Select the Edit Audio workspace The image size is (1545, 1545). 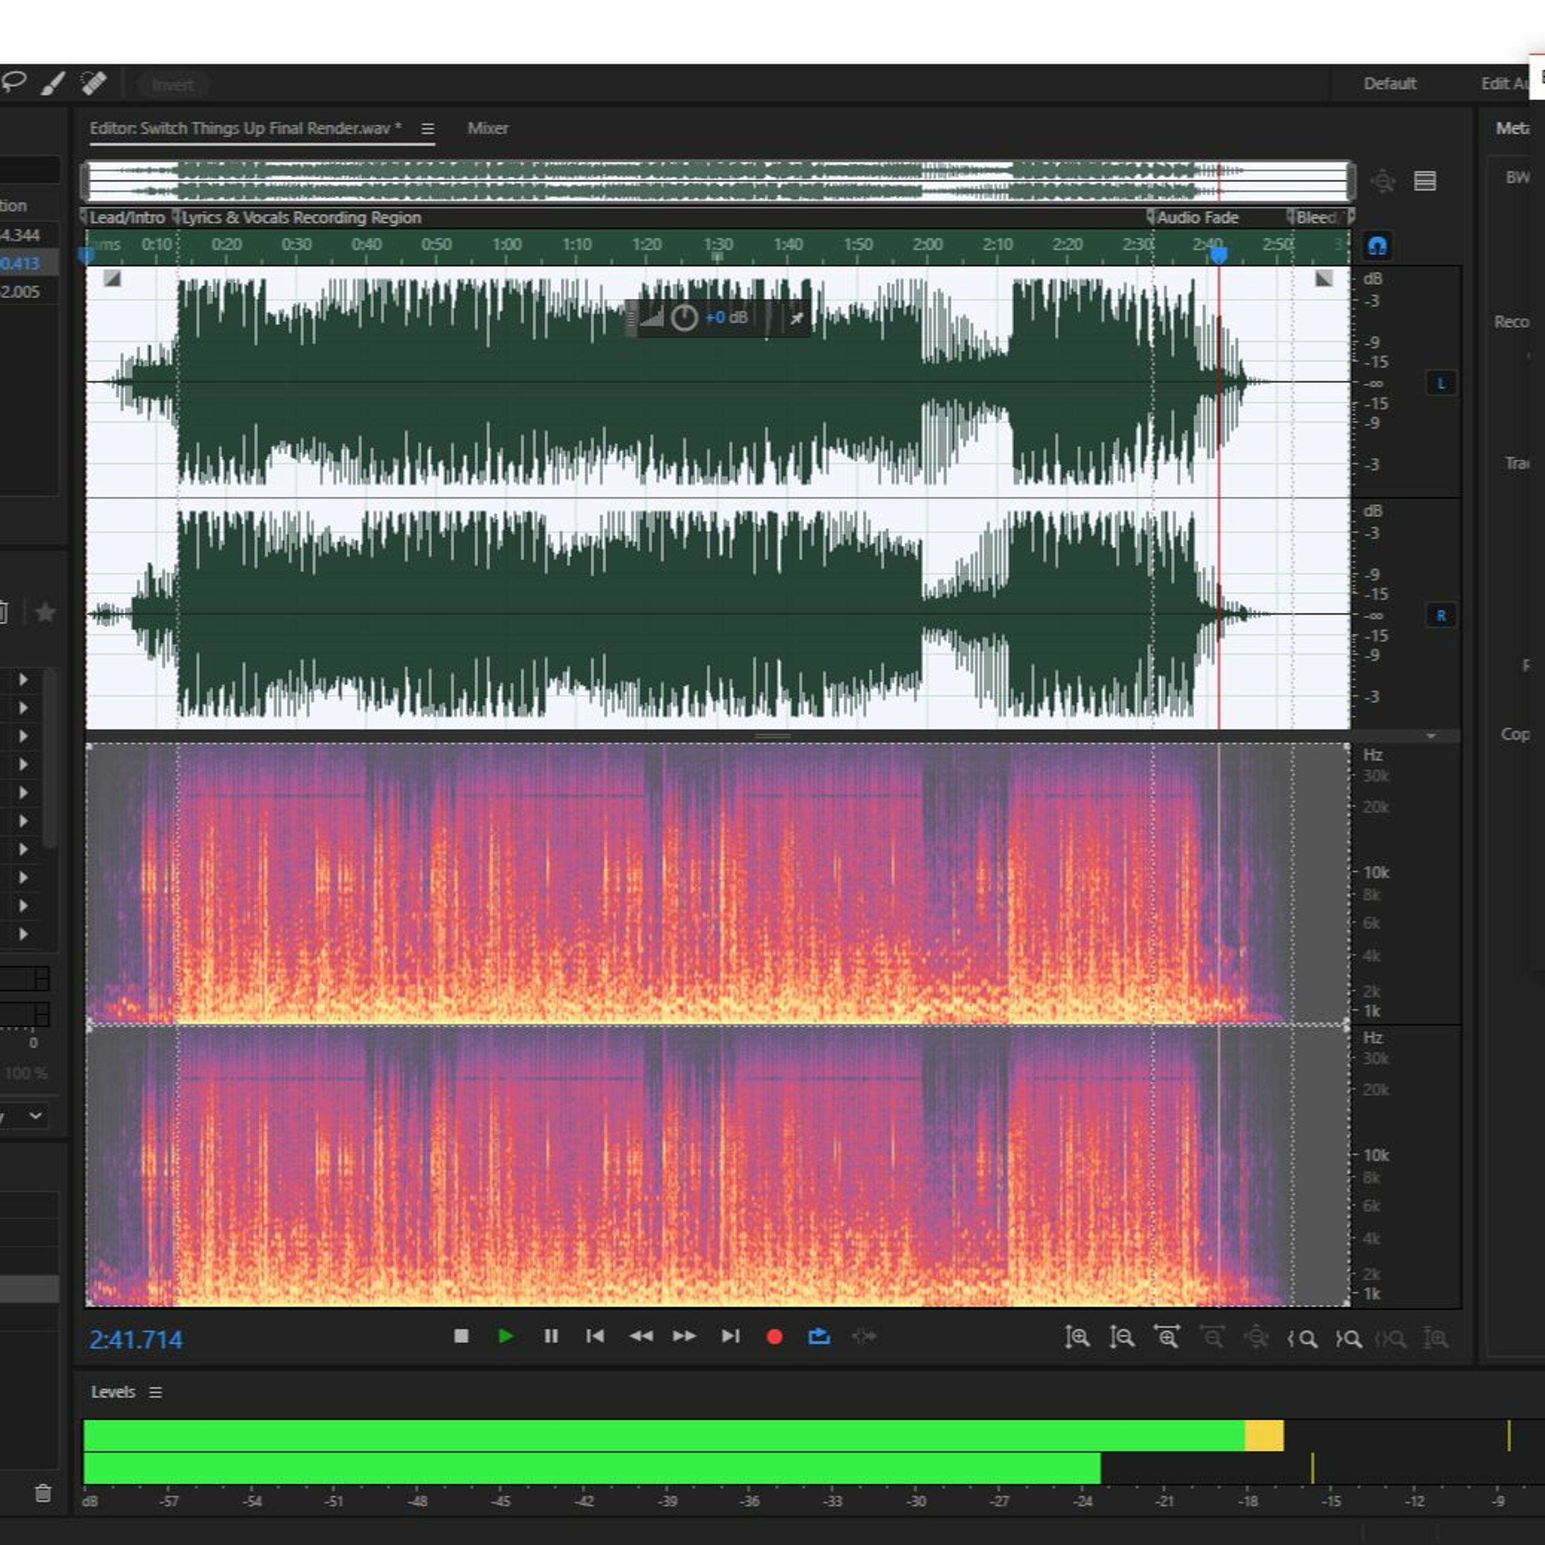pos(1505,83)
